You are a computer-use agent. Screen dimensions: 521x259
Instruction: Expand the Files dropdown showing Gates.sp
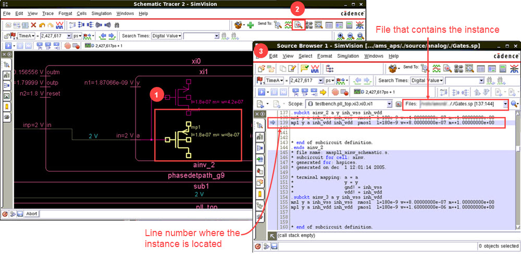(x=505, y=104)
